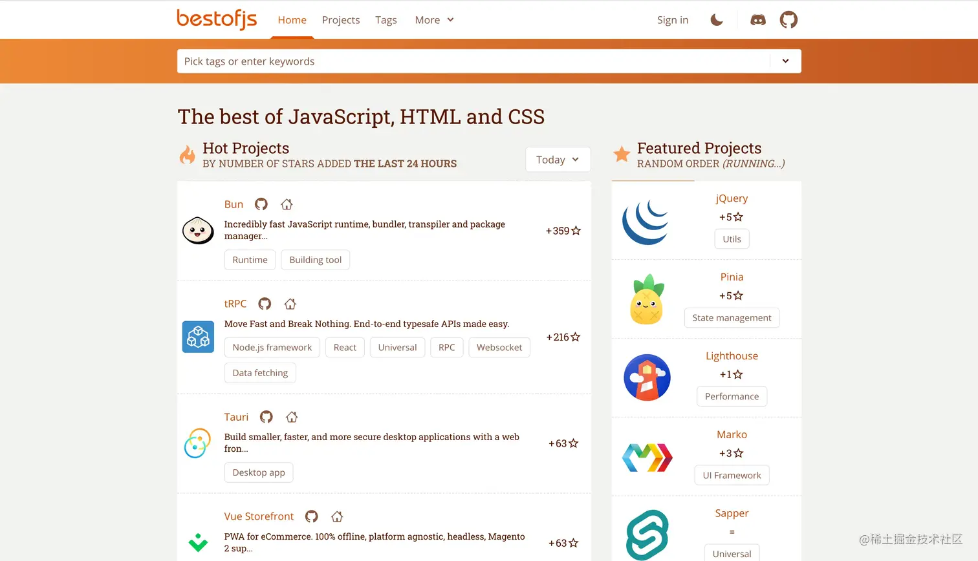Select the Runtime tag
This screenshot has width=978, height=561.
pyautogui.click(x=250, y=260)
